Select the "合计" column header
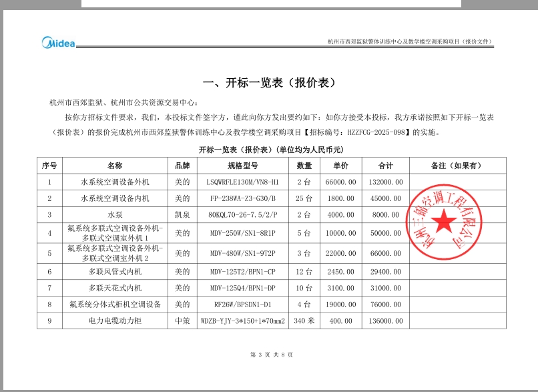This screenshot has height=392, width=538. tap(386, 166)
